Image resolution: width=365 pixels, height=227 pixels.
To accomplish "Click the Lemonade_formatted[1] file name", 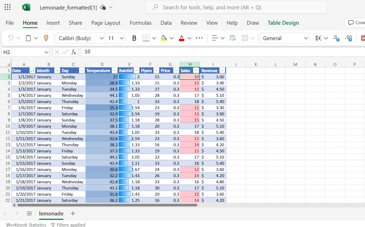I will (x=68, y=7).
